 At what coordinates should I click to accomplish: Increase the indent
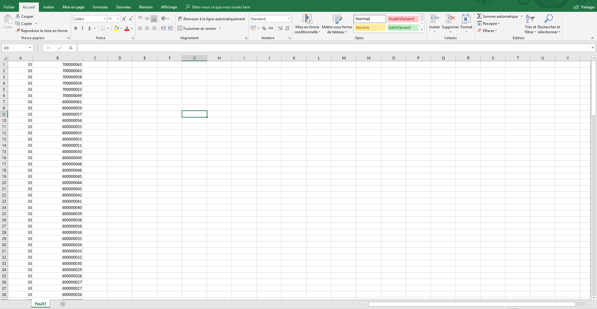(x=170, y=28)
